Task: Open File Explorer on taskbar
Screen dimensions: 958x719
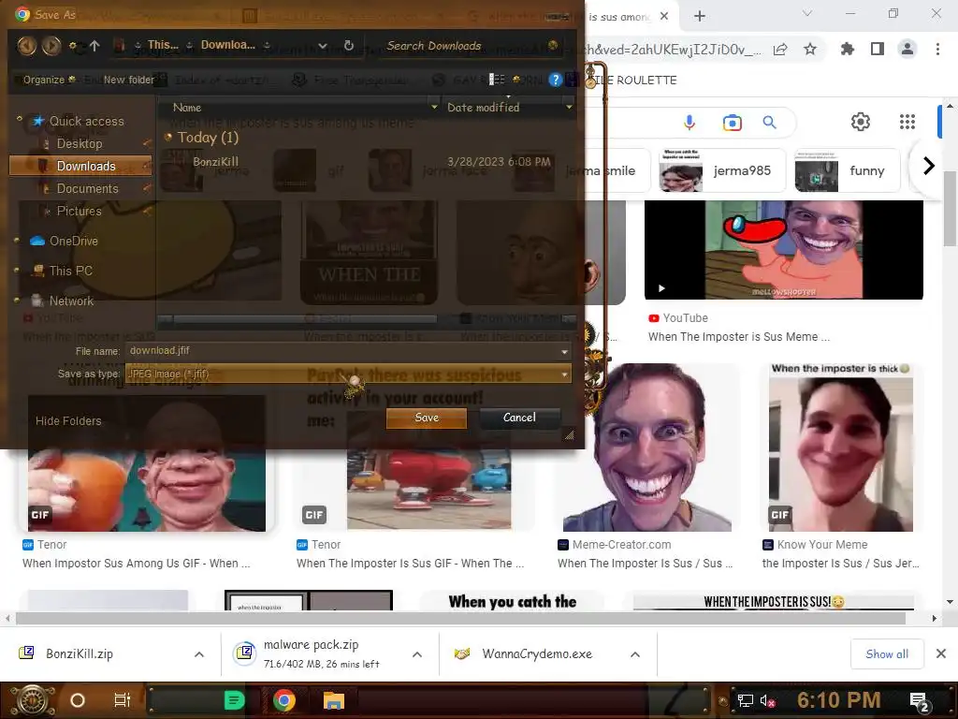Action: [x=334, y=700]
